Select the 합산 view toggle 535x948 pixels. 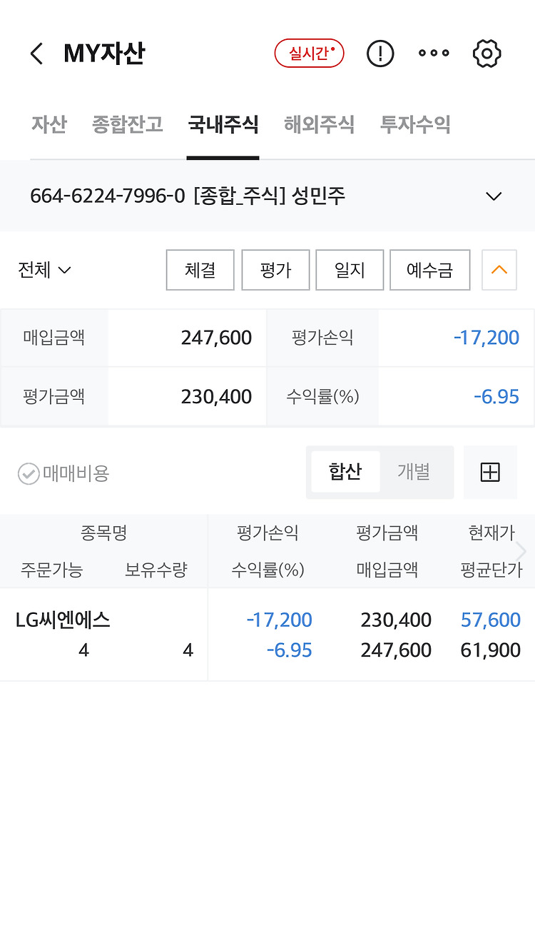pyautogui.click(x=345, y=472)
